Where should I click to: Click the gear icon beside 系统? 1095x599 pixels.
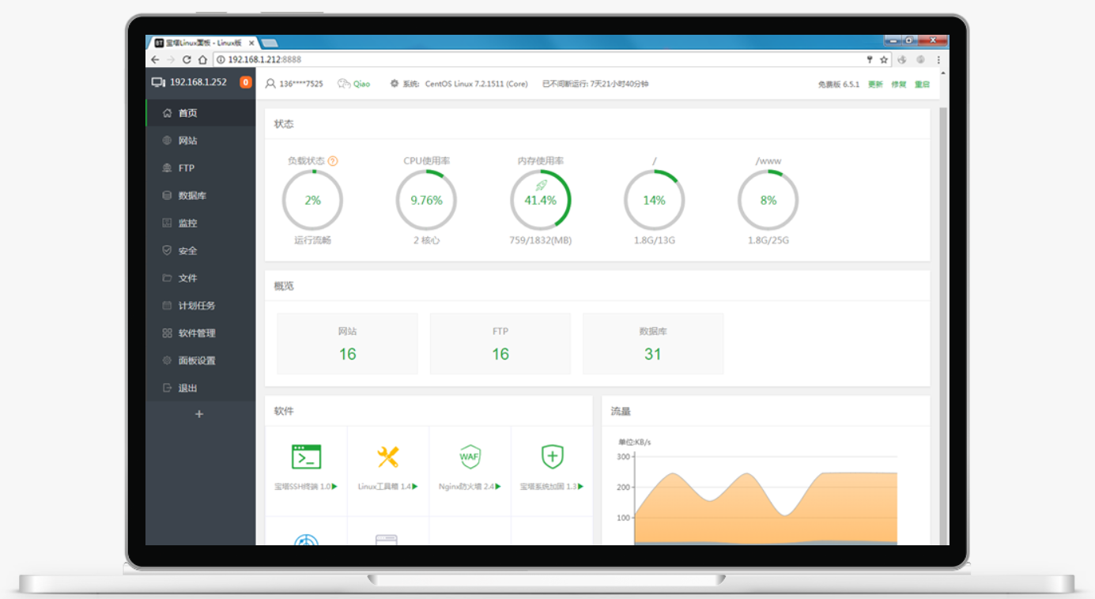click(x=395, y=84)
